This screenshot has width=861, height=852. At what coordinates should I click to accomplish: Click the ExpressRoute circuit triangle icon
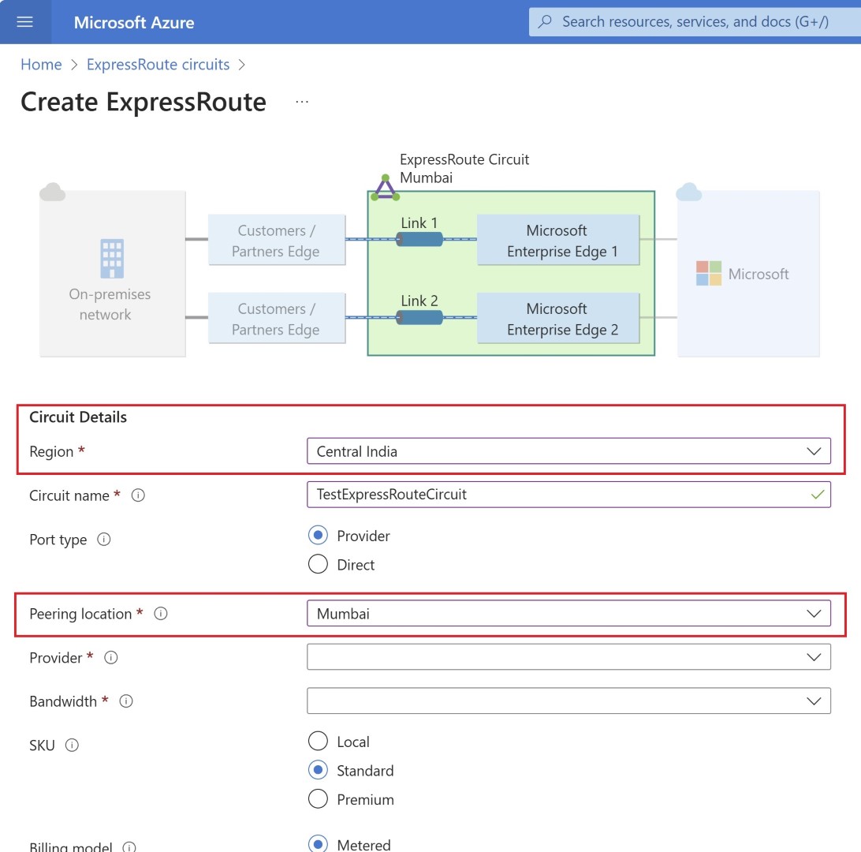click(385, 187)
